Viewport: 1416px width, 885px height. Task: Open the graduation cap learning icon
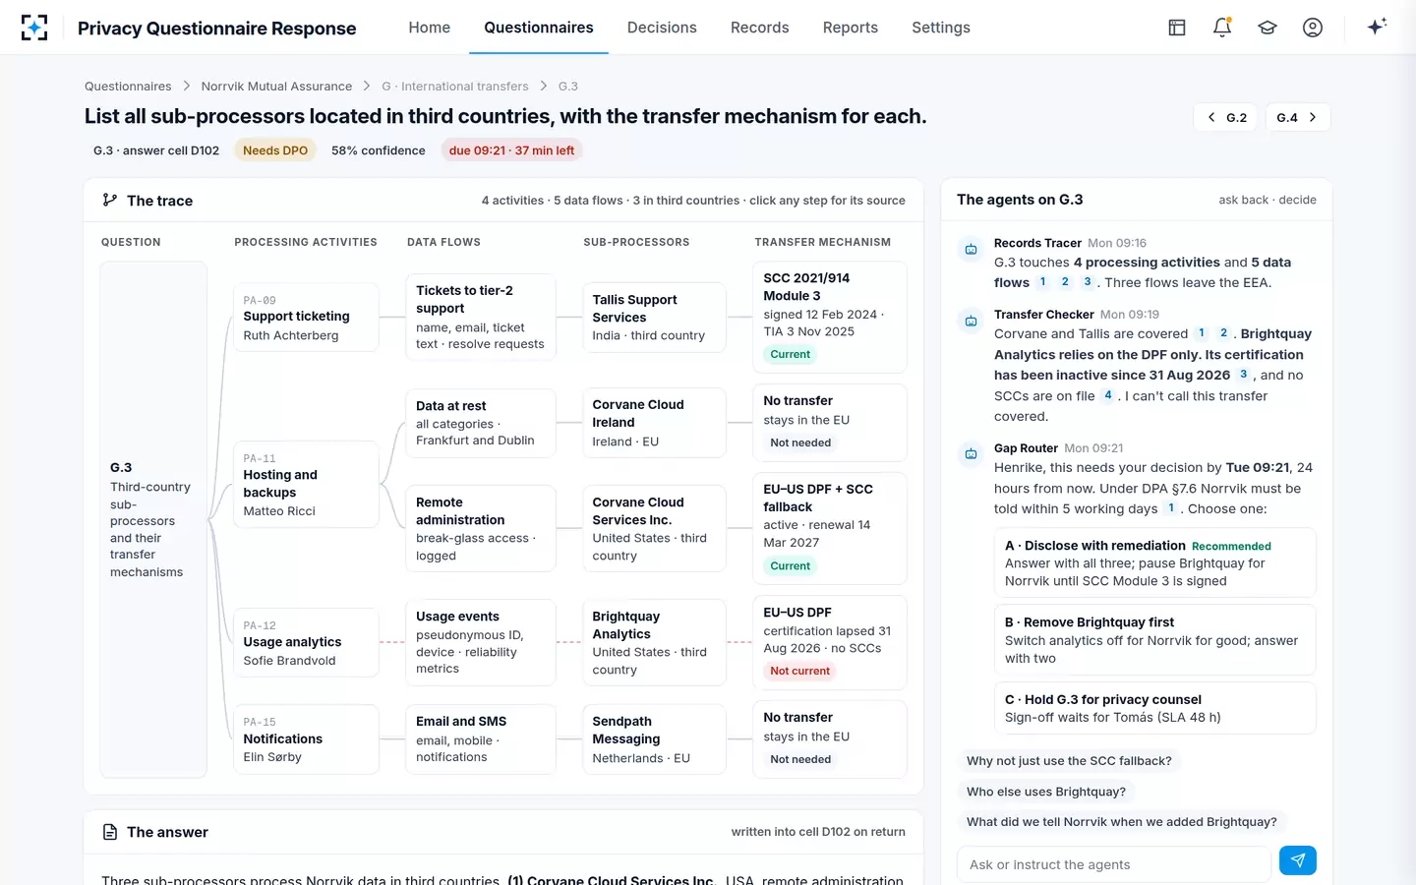pyautogui.click(x=1268, y=28)
